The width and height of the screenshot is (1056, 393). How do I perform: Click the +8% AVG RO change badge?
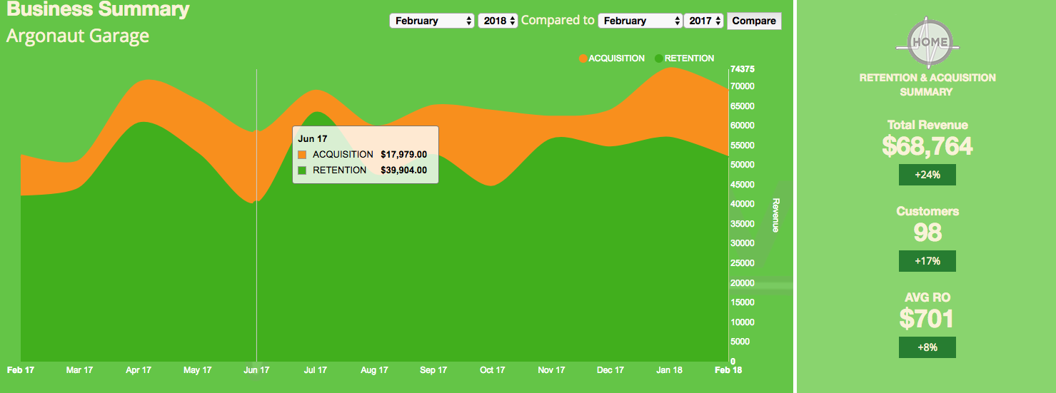[927, 347]
